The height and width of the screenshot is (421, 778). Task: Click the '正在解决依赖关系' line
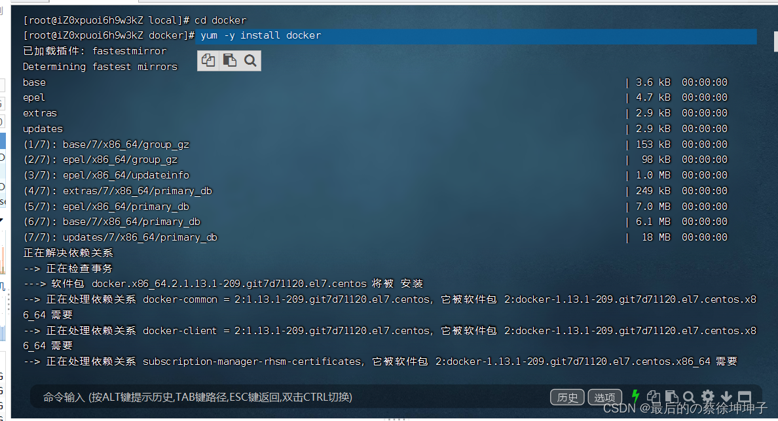point(68,252)
